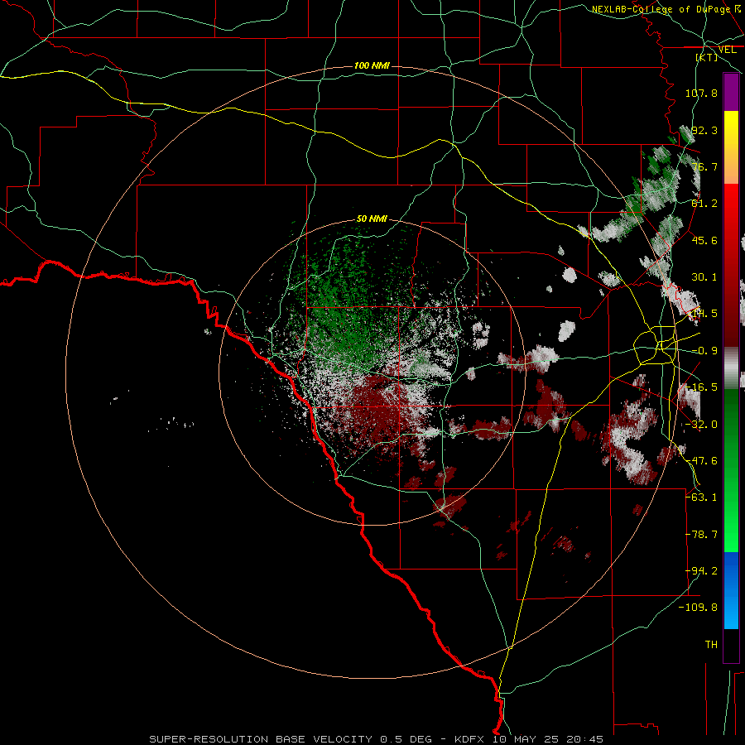Click the 92.3 velocity scale value
Screen dimensions: 745x745
tap(704, 130)
